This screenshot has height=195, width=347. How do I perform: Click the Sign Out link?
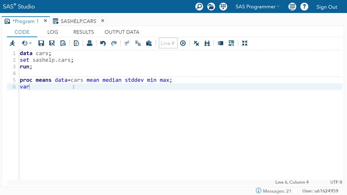click(x=327, y=7)
